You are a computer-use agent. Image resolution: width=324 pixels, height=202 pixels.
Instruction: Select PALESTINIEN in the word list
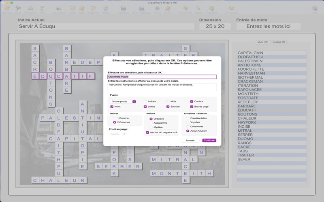pyautogui.click(x=271, y=61)
